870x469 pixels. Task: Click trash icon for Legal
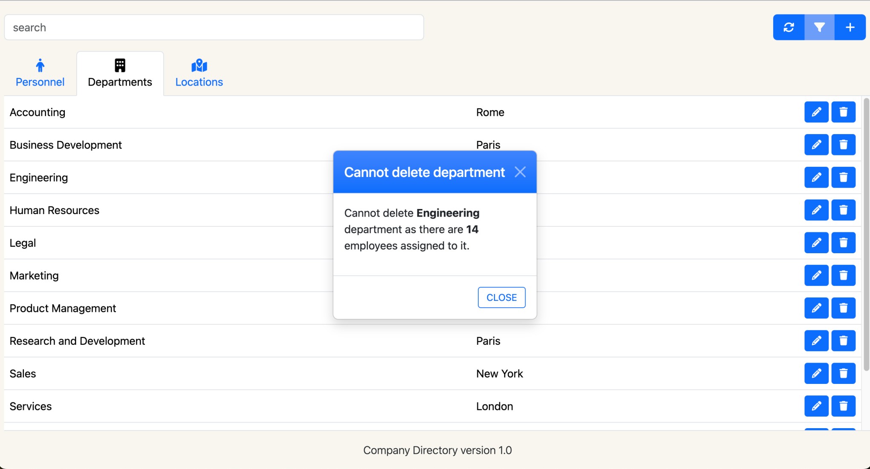(x=843, y=243)
